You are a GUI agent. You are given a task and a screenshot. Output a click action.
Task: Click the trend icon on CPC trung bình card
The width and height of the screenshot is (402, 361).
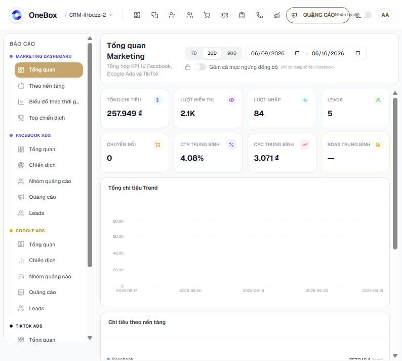pos(305,145)
